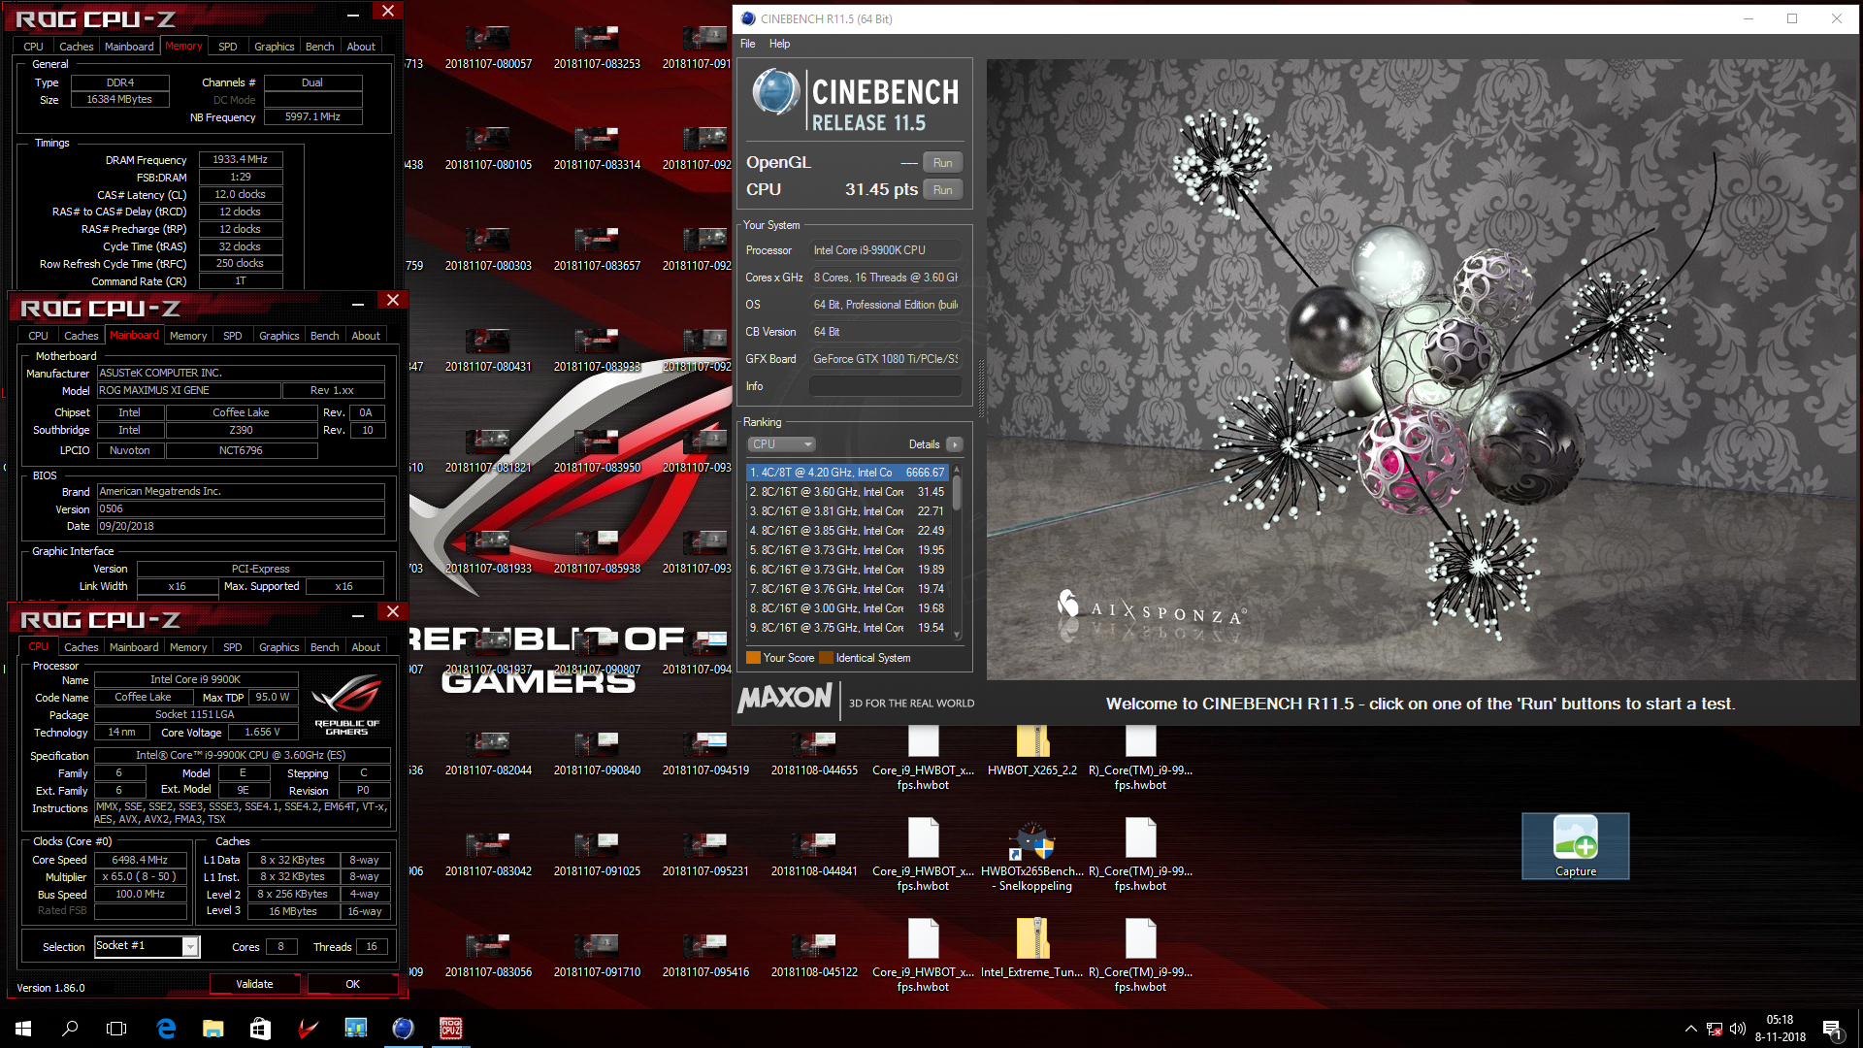Open the Cinebench Help menu
1863x1048 pixels.
click(x=779, y=44)
